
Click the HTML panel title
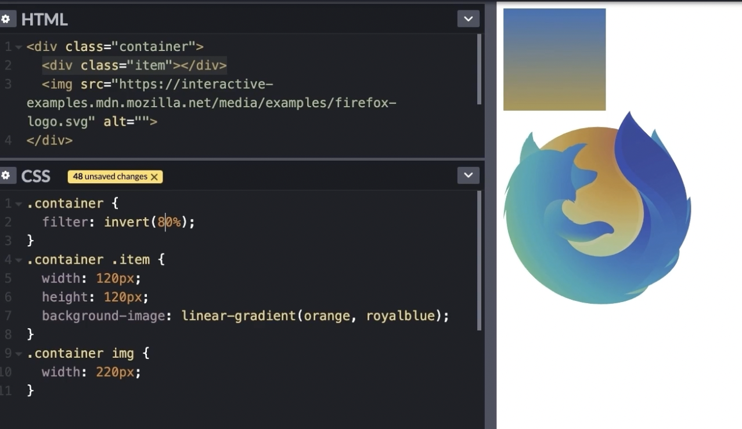click(x=44, y=19)
